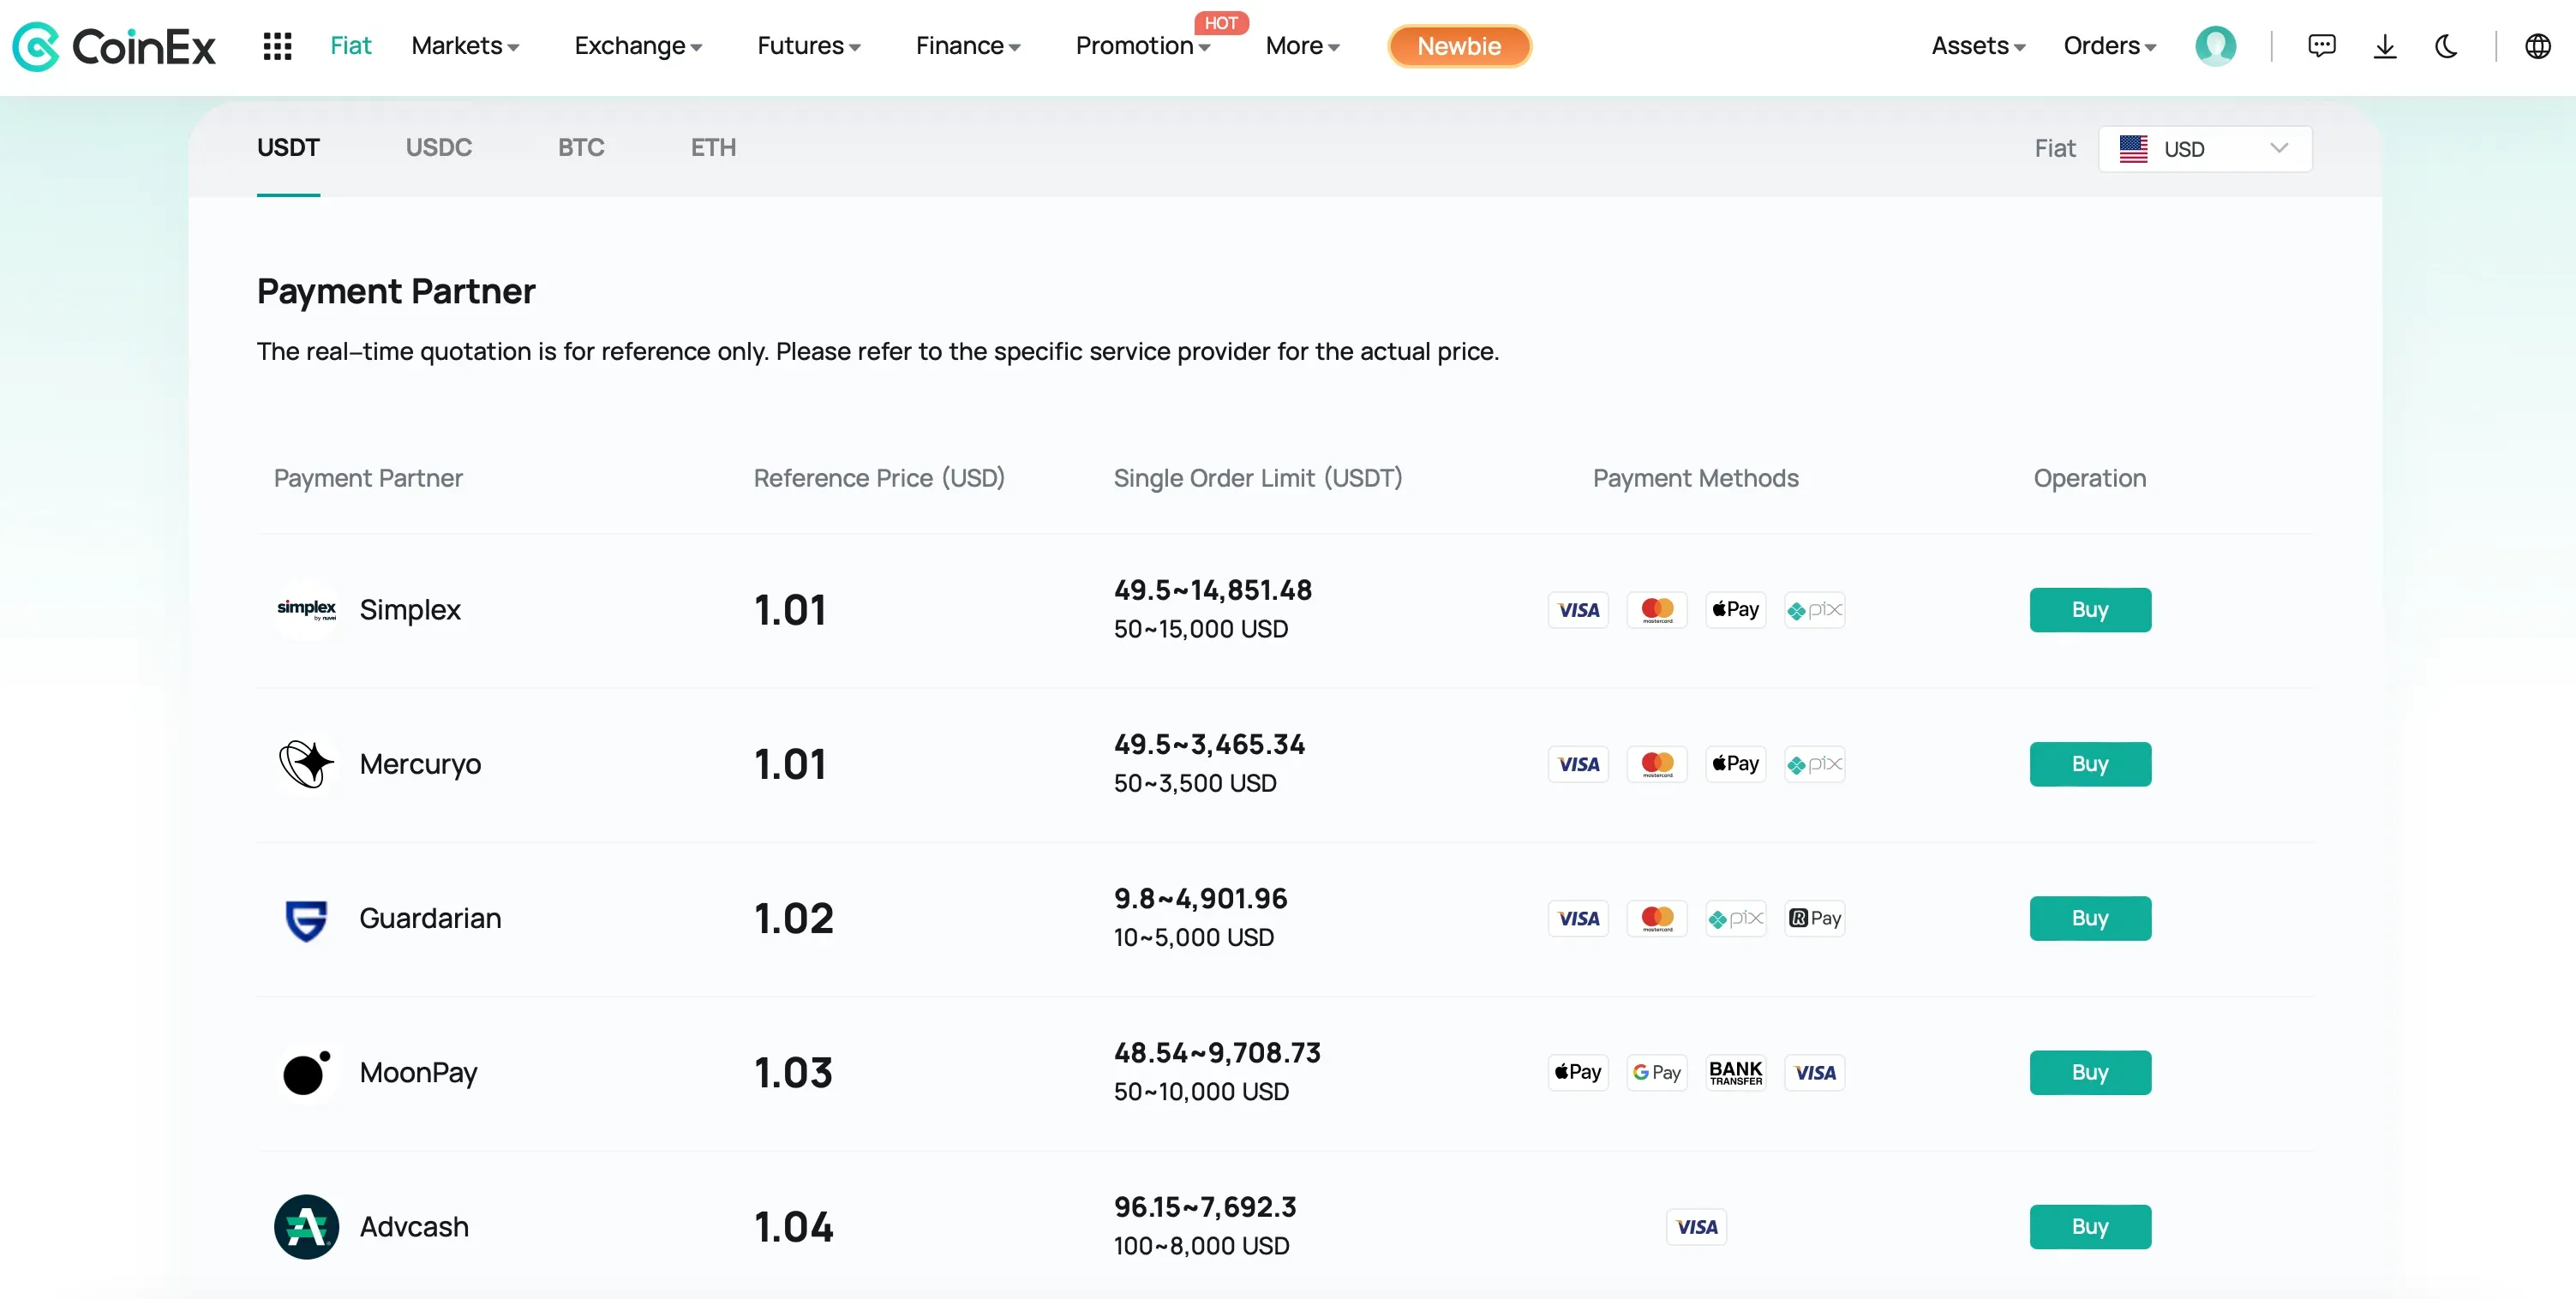Enable dark mode via moon icon
The width and height of the screenshot is (2576, 1299).
tap(2447, 46)
